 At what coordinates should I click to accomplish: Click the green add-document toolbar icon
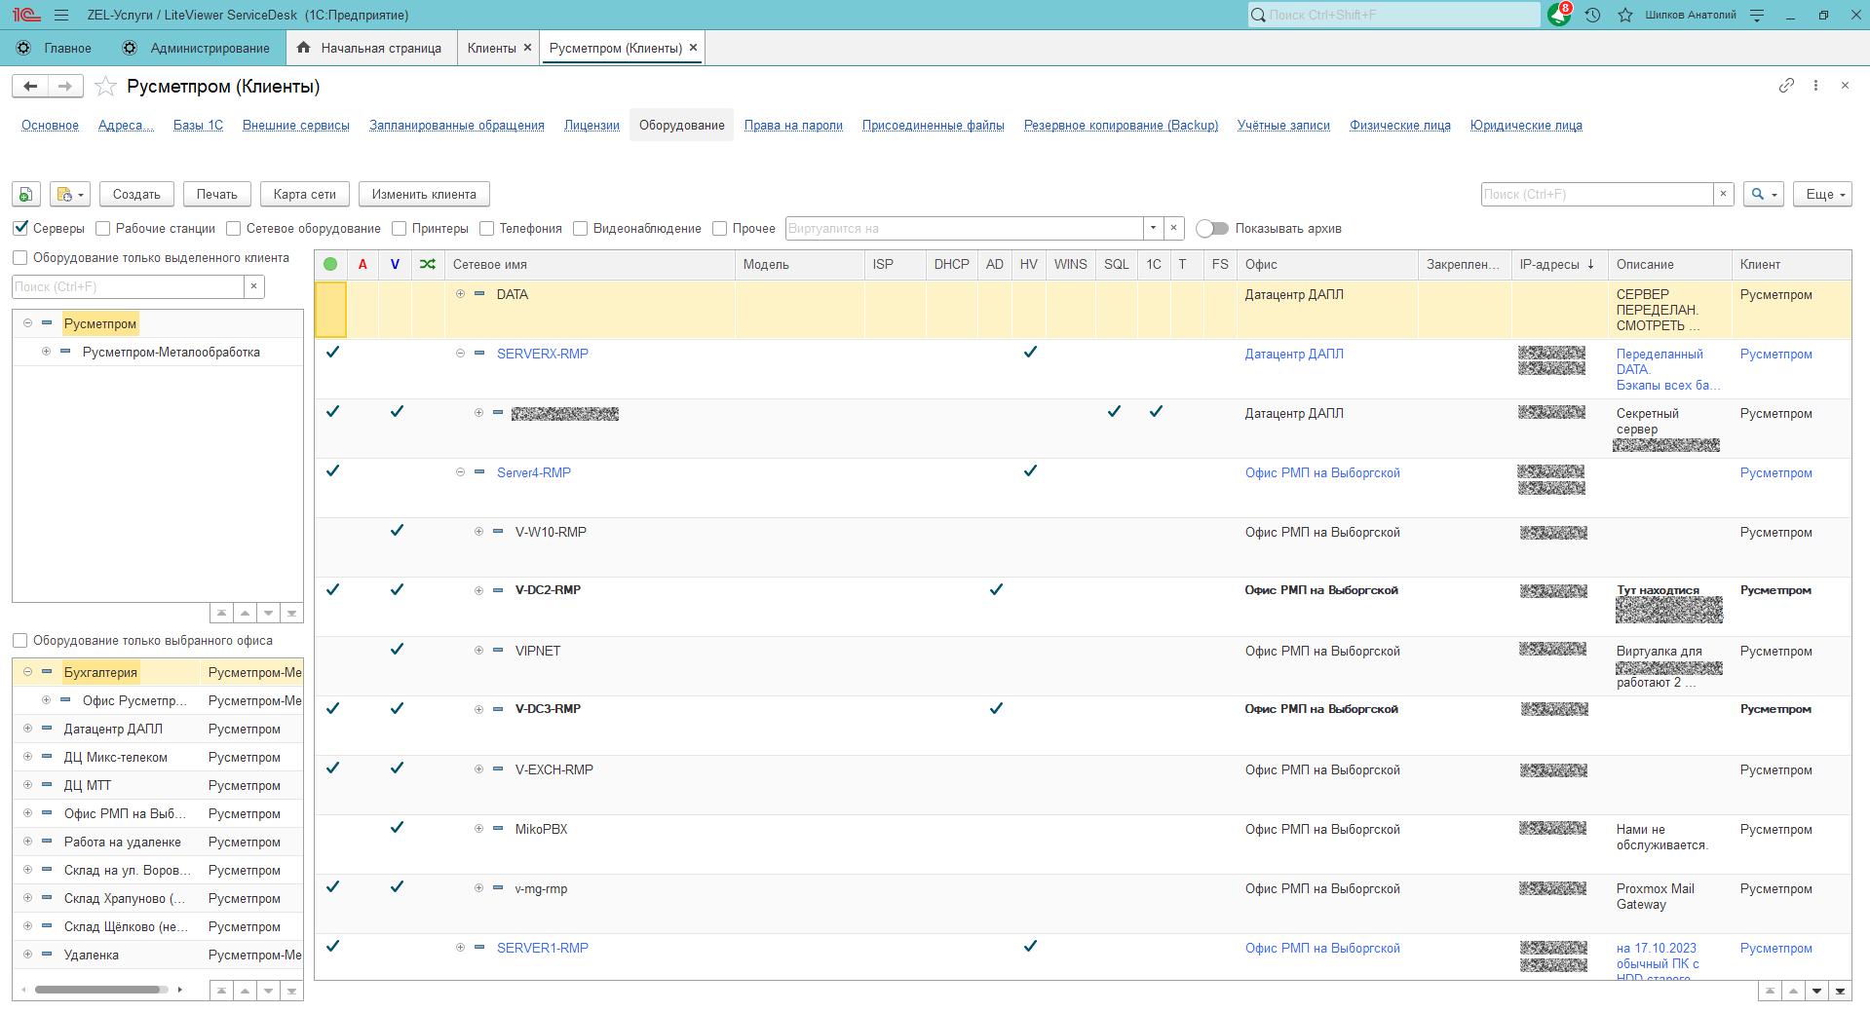pos(26,194)
